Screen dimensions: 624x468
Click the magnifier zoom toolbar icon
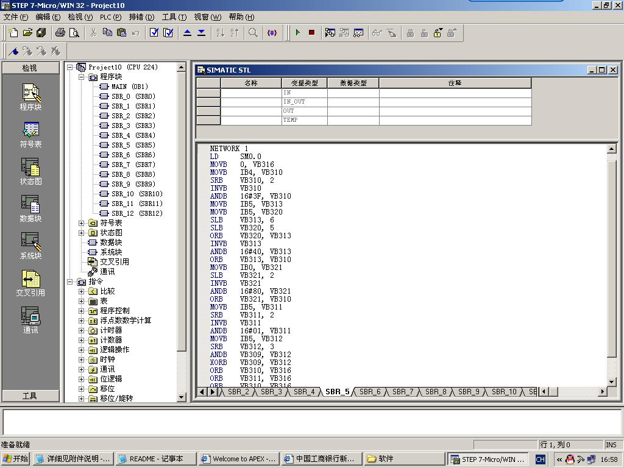pos(253,33)
